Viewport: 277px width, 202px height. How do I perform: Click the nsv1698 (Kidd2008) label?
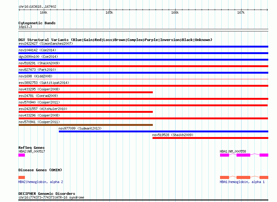pos(35,76)
